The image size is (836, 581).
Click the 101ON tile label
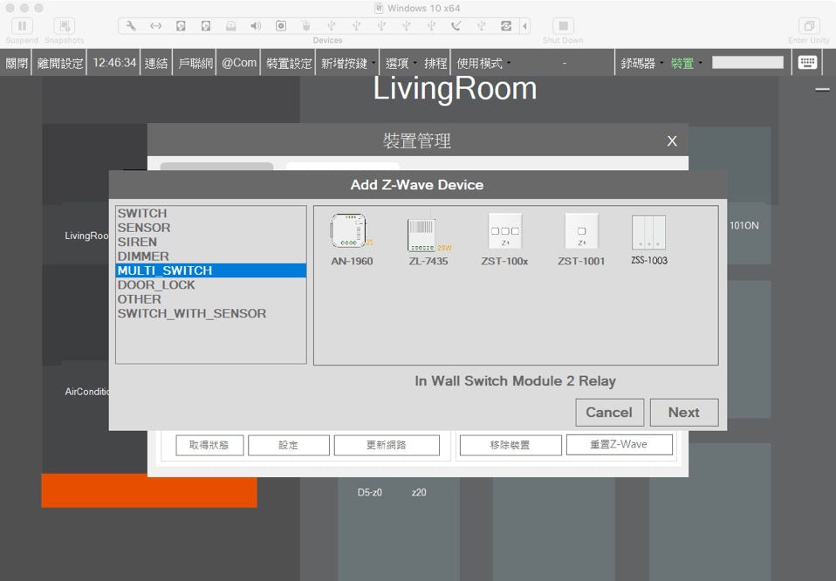pos(744,225)
